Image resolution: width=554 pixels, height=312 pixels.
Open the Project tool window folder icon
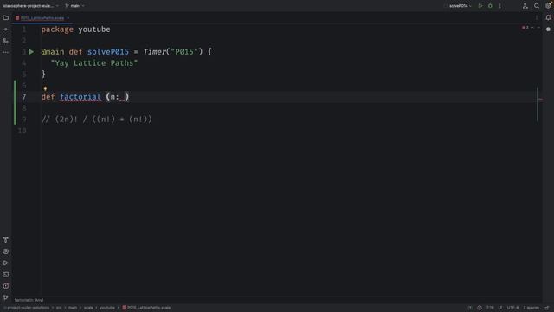coord(6,17)
